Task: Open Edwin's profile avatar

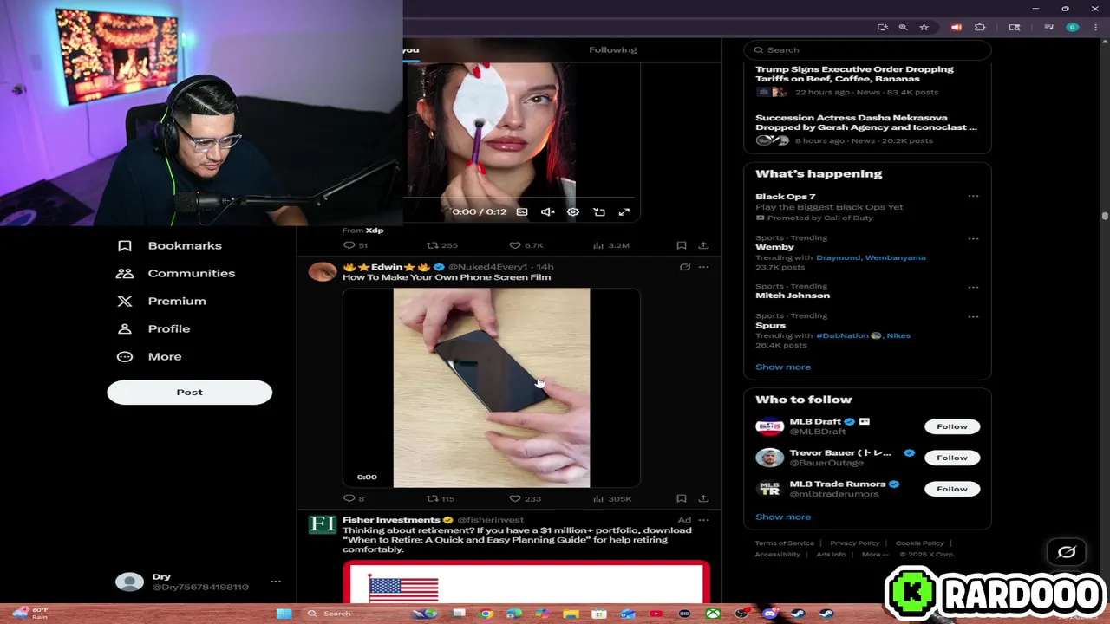Action: [322, 272]
